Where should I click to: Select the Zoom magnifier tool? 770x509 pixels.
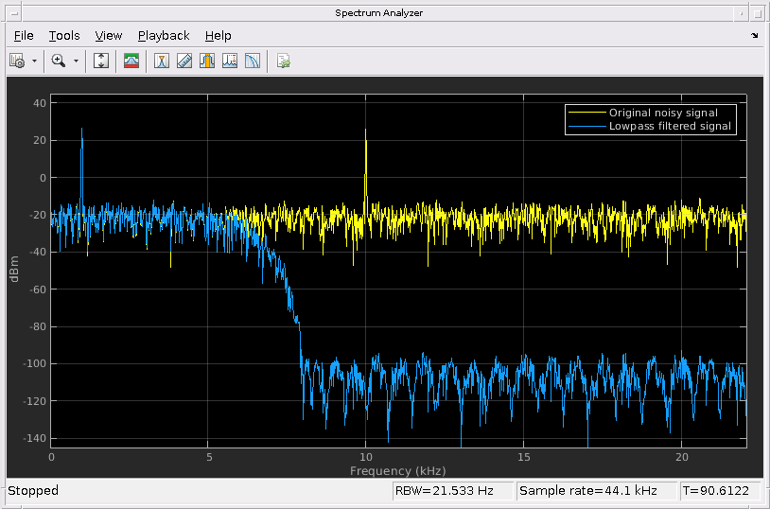pyautogui.click(x=59, y=61)
